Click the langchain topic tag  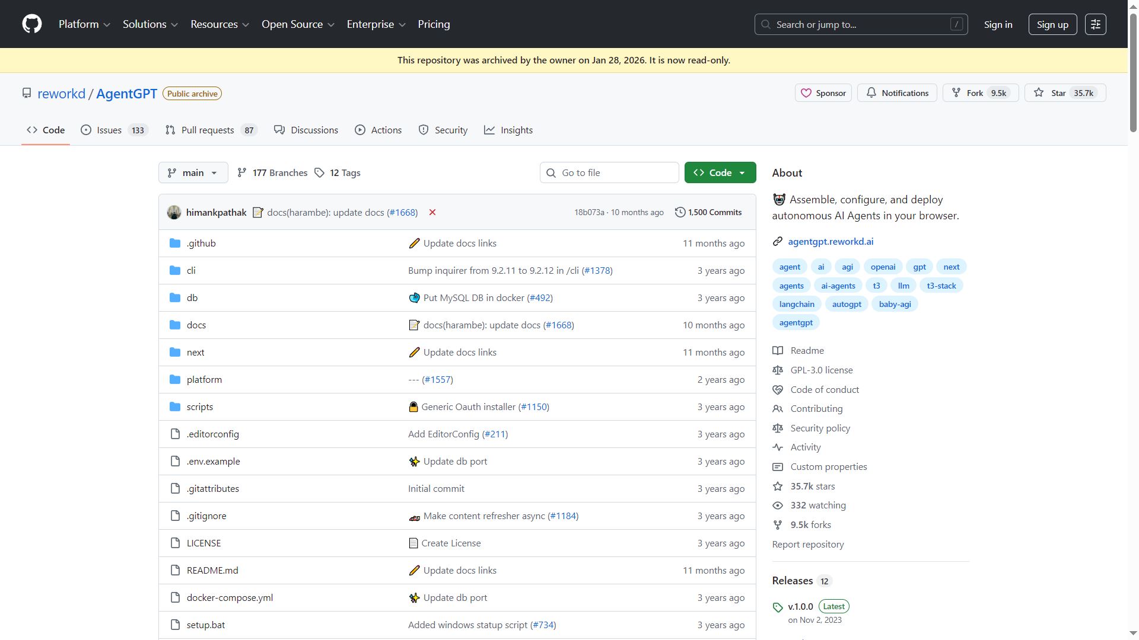coord(796,304)
